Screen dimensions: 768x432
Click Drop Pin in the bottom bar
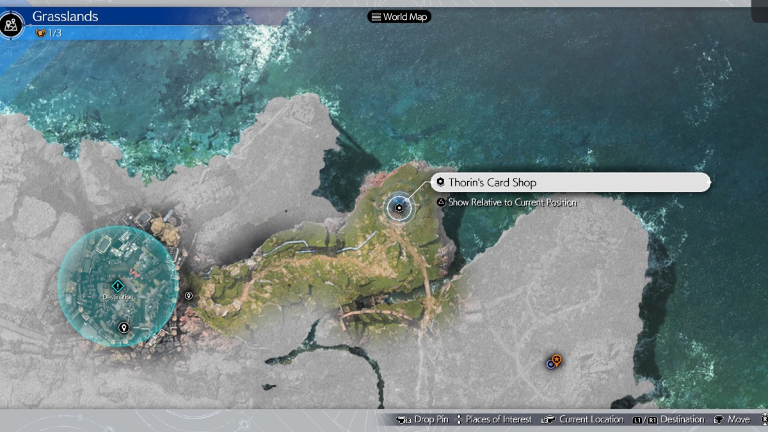422,419
